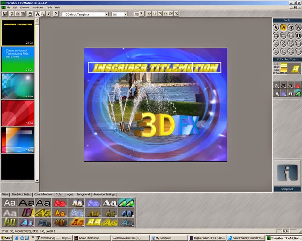The image size is (302, 241).
Task: Switch to Adobe Photoshop in taskbar
Action: tap(92, 238)
